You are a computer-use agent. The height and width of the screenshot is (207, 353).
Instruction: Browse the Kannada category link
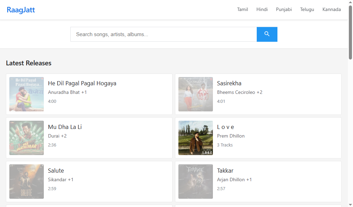[331, 9]
